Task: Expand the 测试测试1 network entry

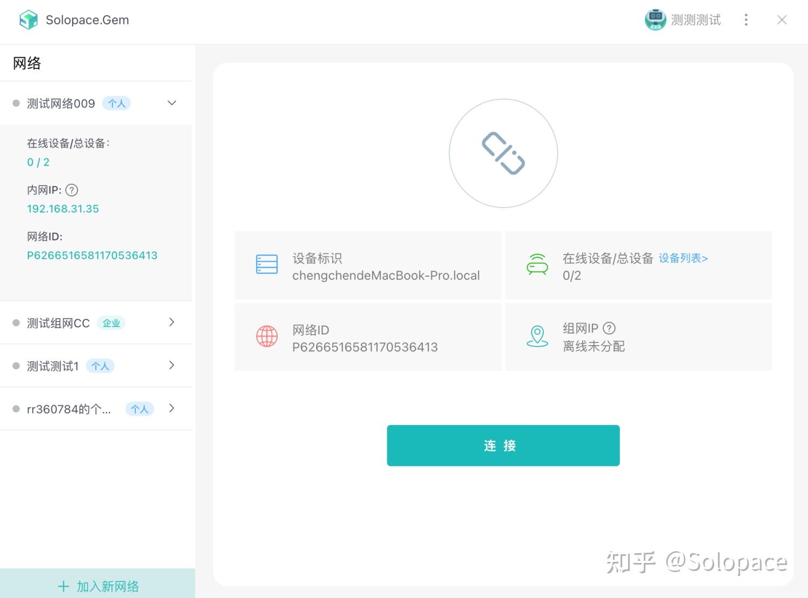Action: (171, 365)
